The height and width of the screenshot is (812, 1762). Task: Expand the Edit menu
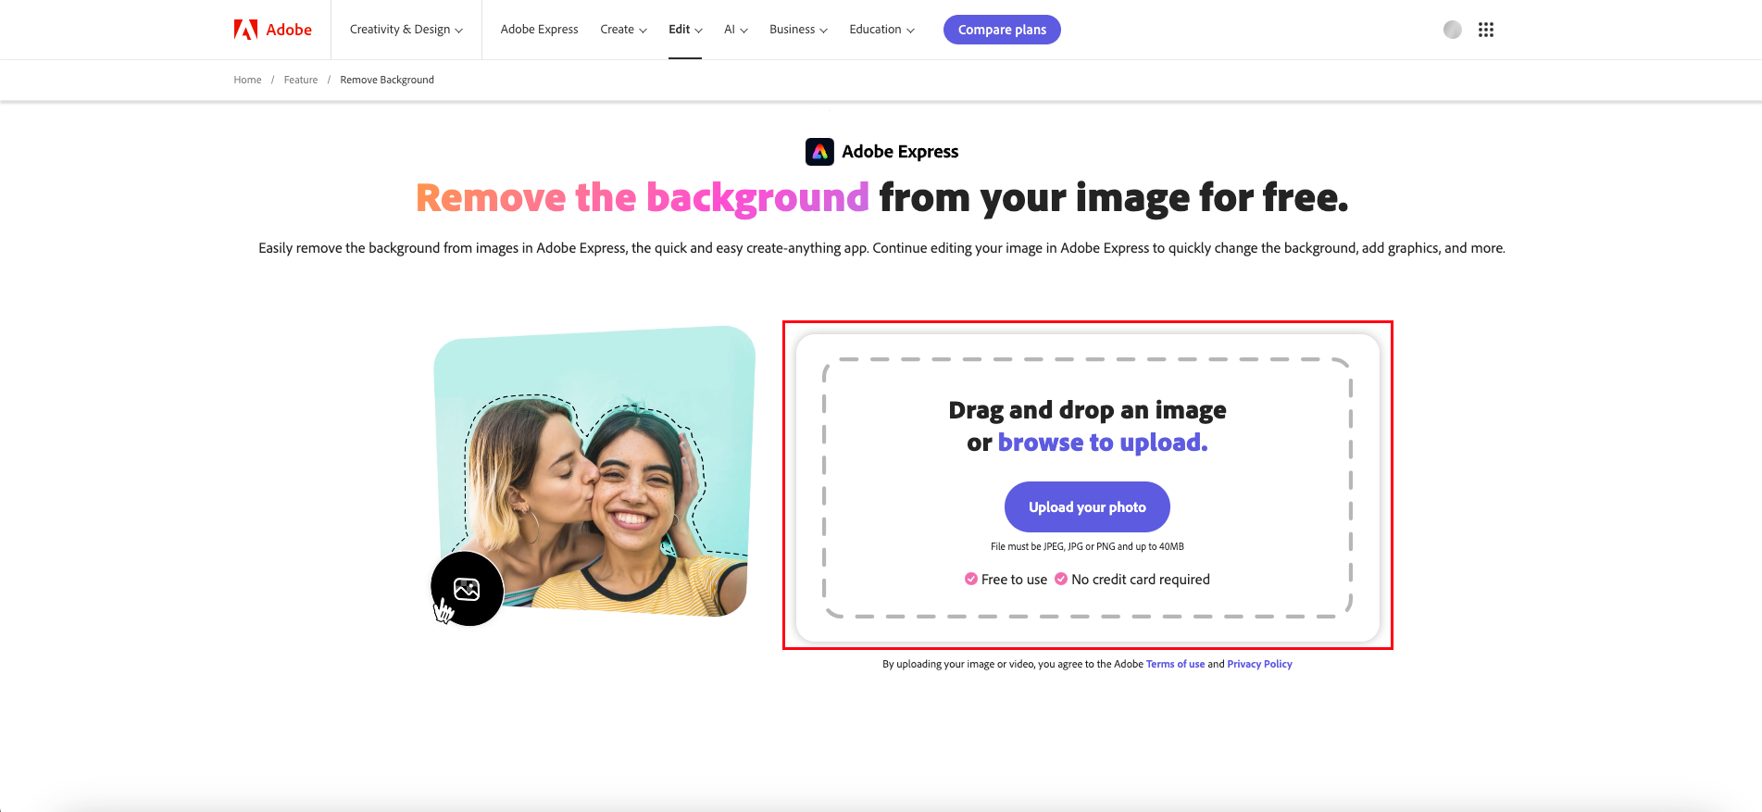685,30
